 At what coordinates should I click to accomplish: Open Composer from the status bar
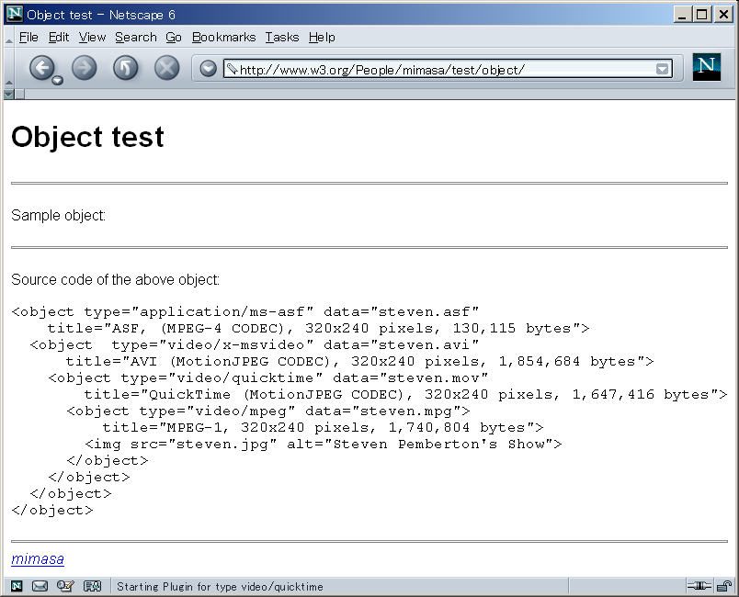(x=65, y=586)
